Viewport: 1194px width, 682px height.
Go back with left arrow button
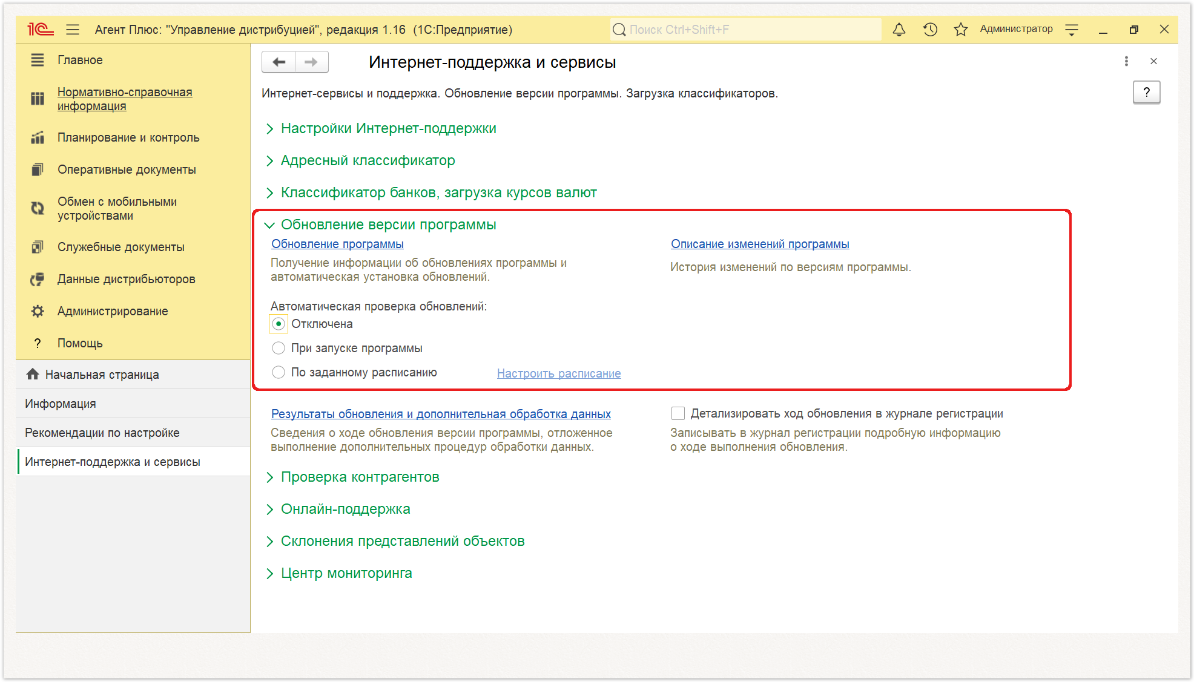[x=279, y=62]
